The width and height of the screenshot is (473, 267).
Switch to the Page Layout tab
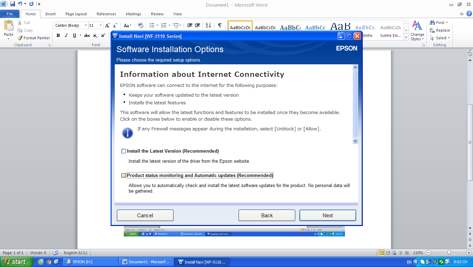(76, 14)
